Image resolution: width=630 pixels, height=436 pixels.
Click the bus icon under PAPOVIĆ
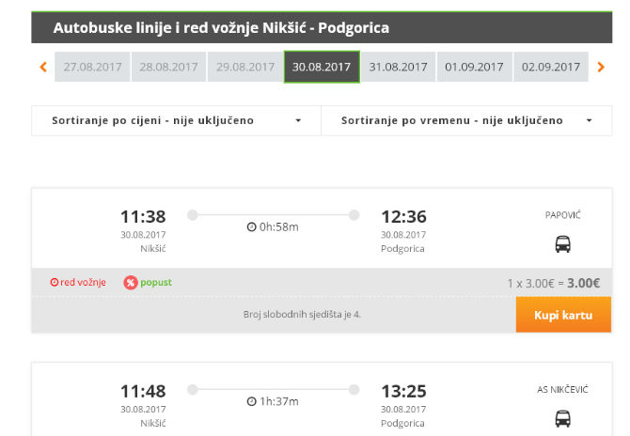(x=562, y=244)
